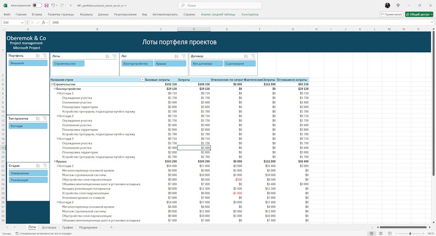Screen dimensions: 436x236
Task: Select the Благоустройство slicer button
Action: [137, 64]
